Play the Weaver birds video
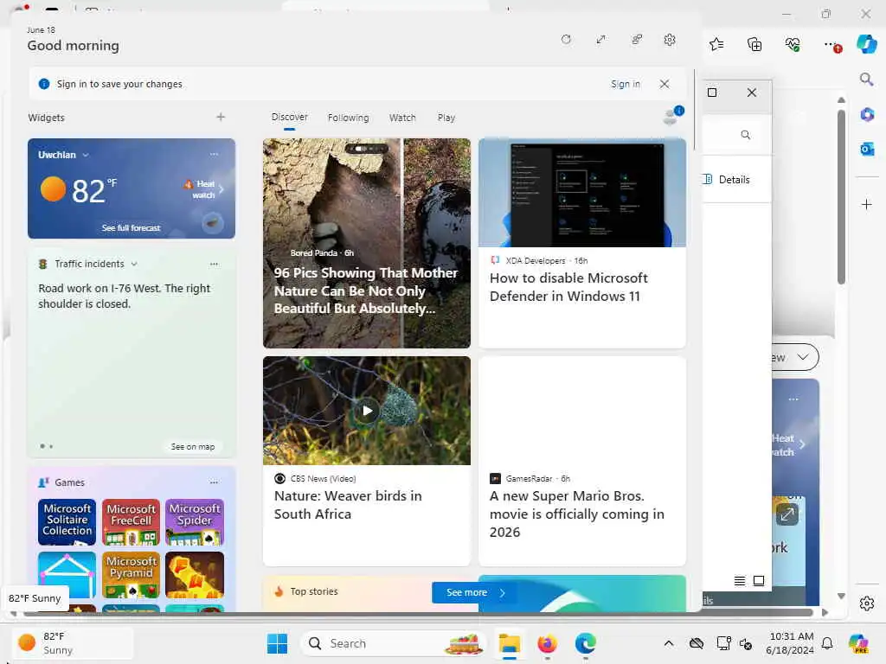Screen dimensions: 886x664 (x=367, y=411)
